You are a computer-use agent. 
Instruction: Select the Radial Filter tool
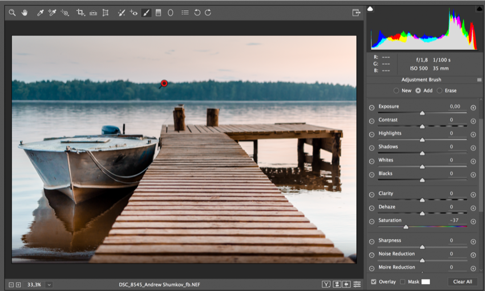171,12
